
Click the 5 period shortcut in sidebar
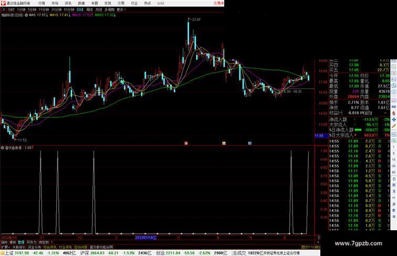pos(394,153)
